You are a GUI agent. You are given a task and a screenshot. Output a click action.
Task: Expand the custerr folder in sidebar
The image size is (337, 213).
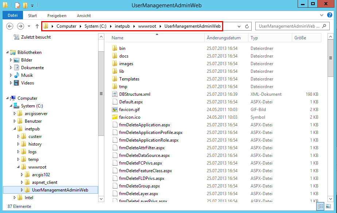pos(18,136)
